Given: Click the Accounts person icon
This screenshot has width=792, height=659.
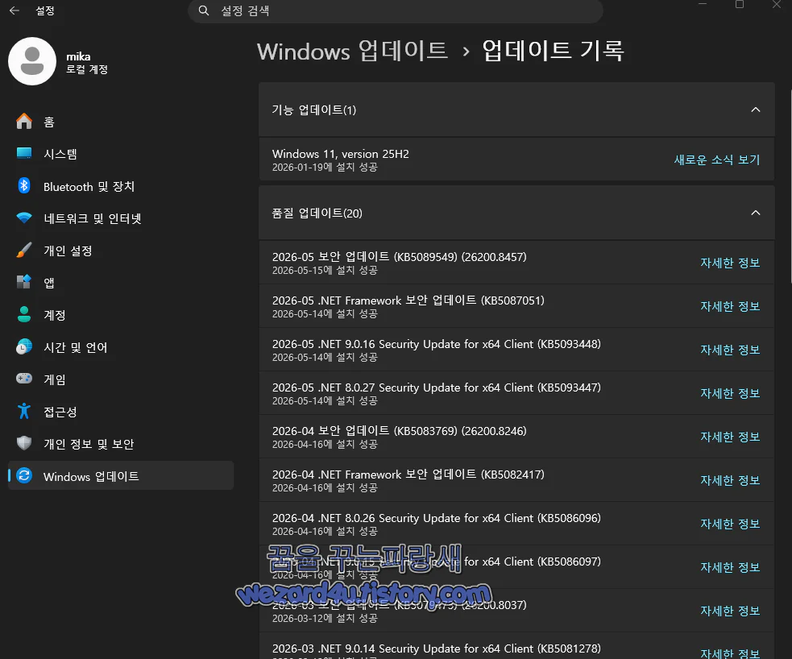Looking at the screenshot, I should tap(23, 315).
